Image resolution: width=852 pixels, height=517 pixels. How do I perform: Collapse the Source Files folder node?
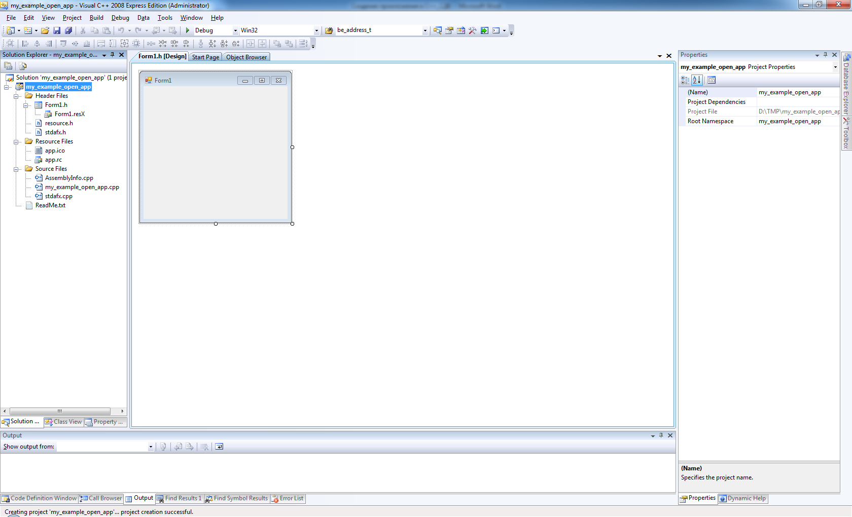pyautogui.click(x=16, y=169)
